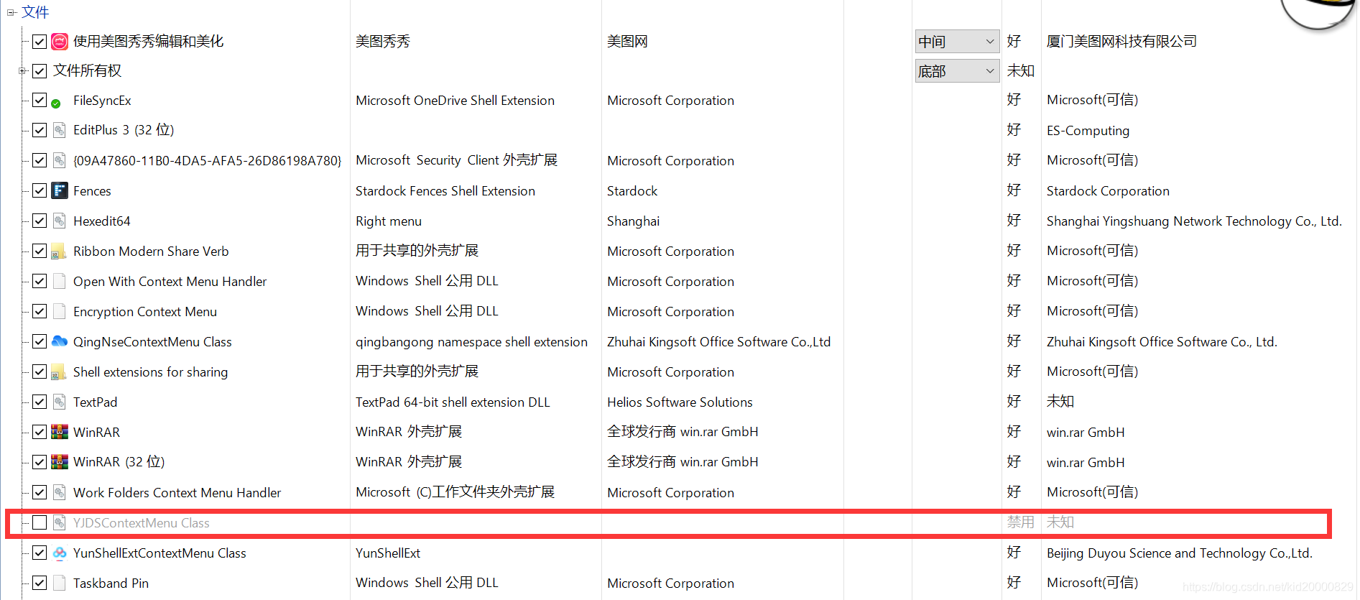Enable the YJDSContextMenu Class checkbox

(40, 522)
